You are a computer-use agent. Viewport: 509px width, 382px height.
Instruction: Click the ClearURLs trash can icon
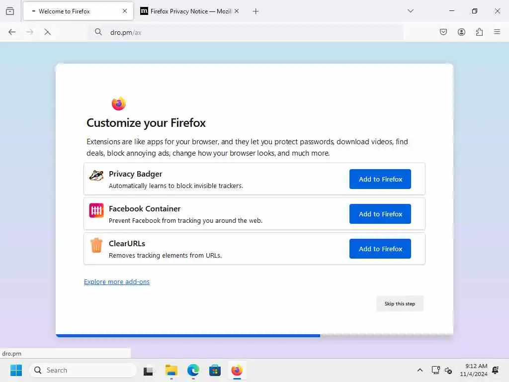(96, 245)
